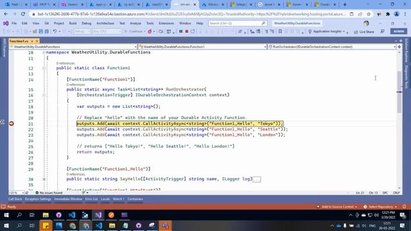411x231 pixels.
Task: Open the remote taskbar Visual Studio icon
Action: click(x=98, y=215)
